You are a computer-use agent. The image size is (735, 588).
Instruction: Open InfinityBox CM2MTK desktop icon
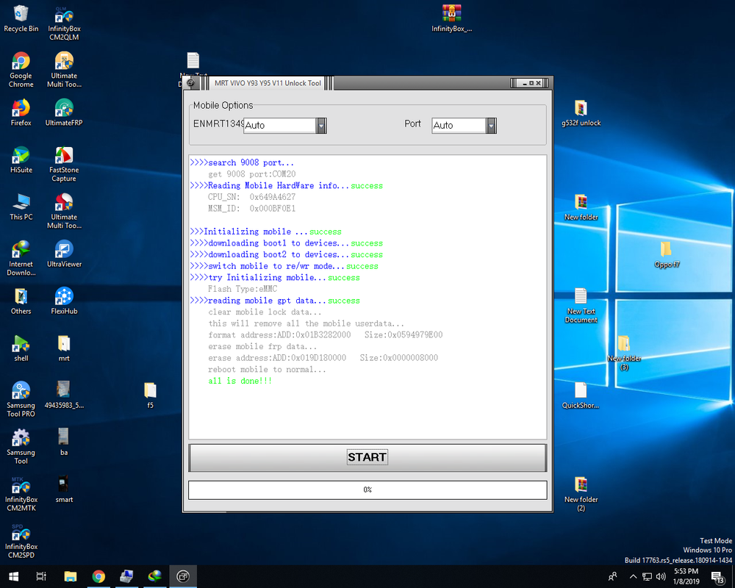21,485
